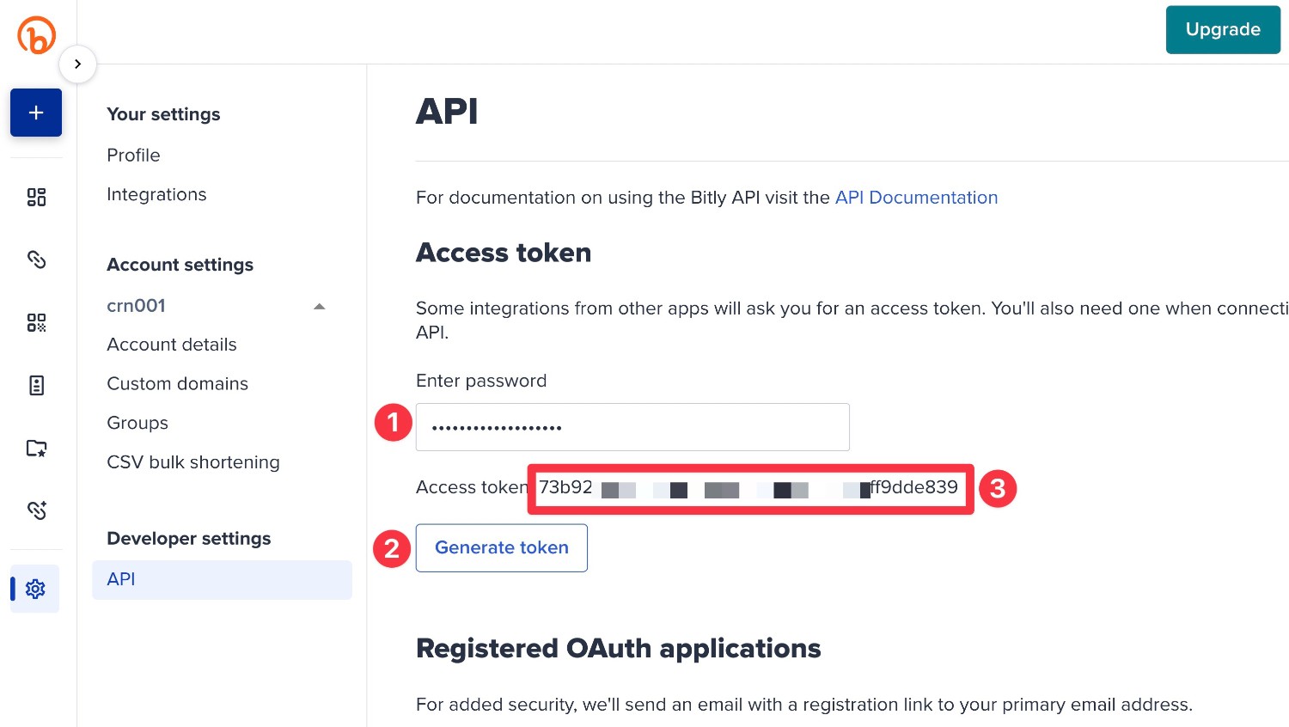Select the dashboard grid icon in sidebar
Screen dimensions: 1289x727
click(36, 197)
